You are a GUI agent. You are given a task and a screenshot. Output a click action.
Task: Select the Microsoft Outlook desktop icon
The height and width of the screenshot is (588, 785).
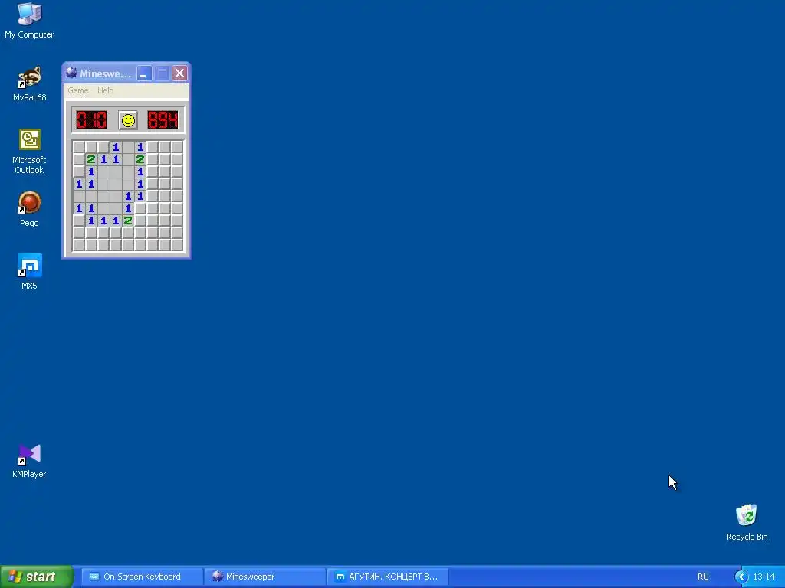coord(29,152)
